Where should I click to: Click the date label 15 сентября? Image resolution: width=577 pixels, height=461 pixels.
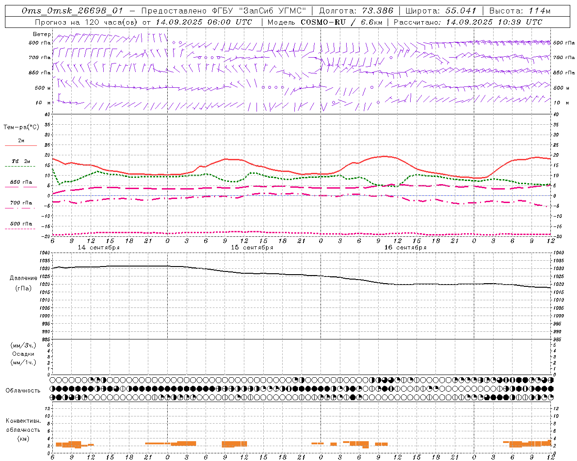tap(252, 248)
